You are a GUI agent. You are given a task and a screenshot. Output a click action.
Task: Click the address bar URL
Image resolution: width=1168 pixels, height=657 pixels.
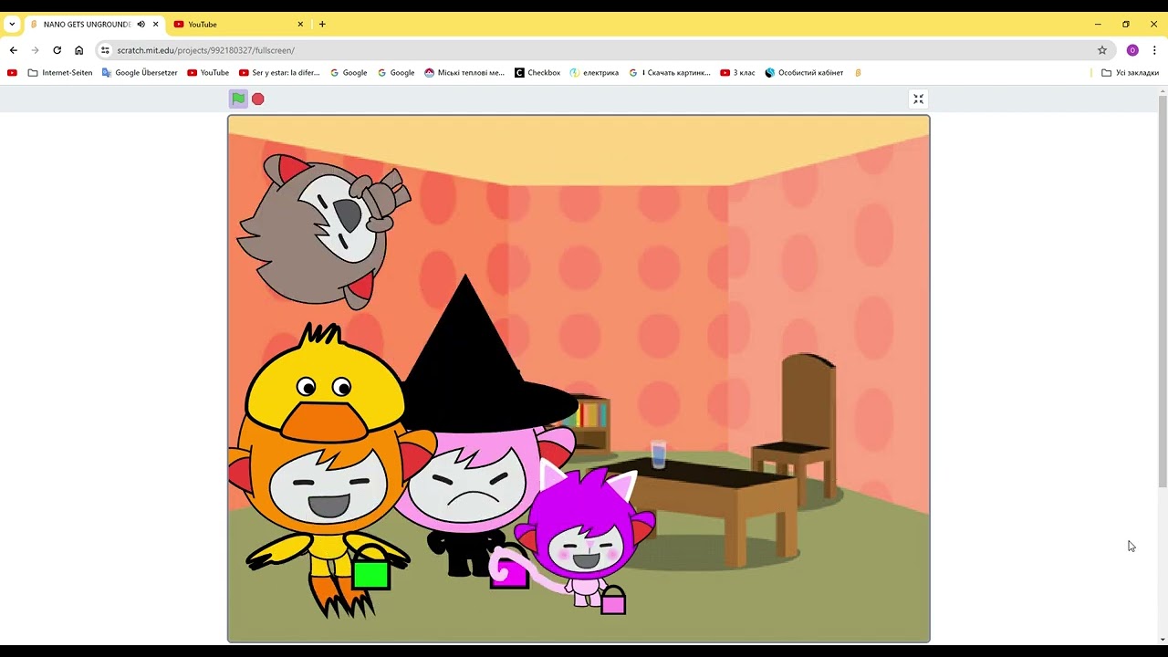(x=205, y=50)
